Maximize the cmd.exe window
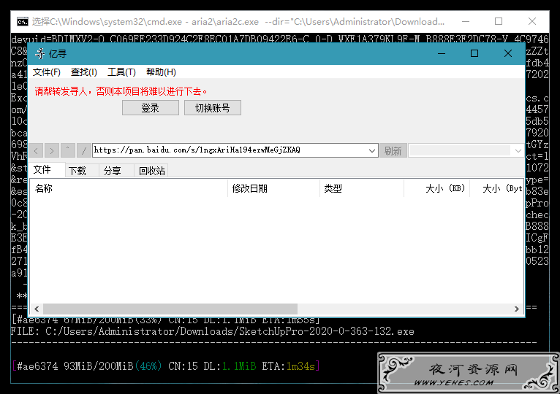 tap(499, 21)
